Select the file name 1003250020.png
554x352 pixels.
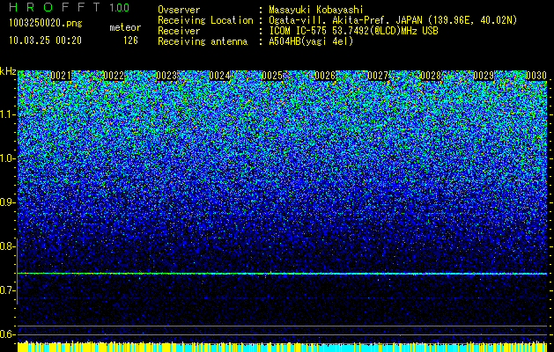[x=46, y=24]
